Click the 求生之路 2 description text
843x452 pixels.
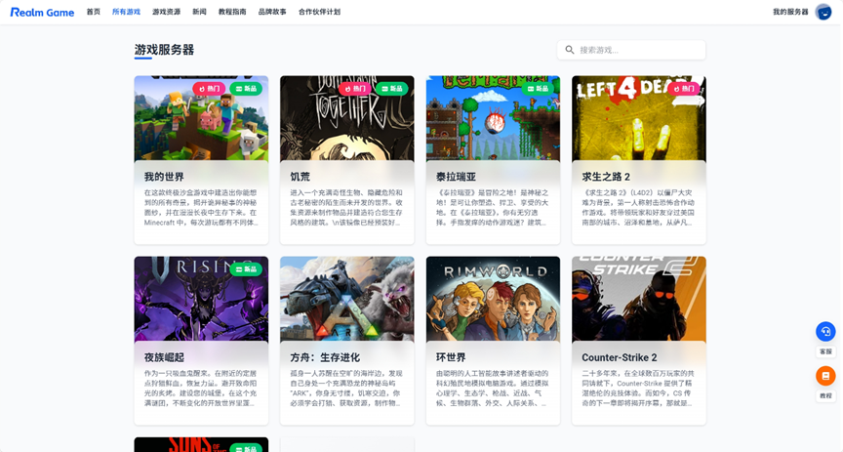(639, 207)
